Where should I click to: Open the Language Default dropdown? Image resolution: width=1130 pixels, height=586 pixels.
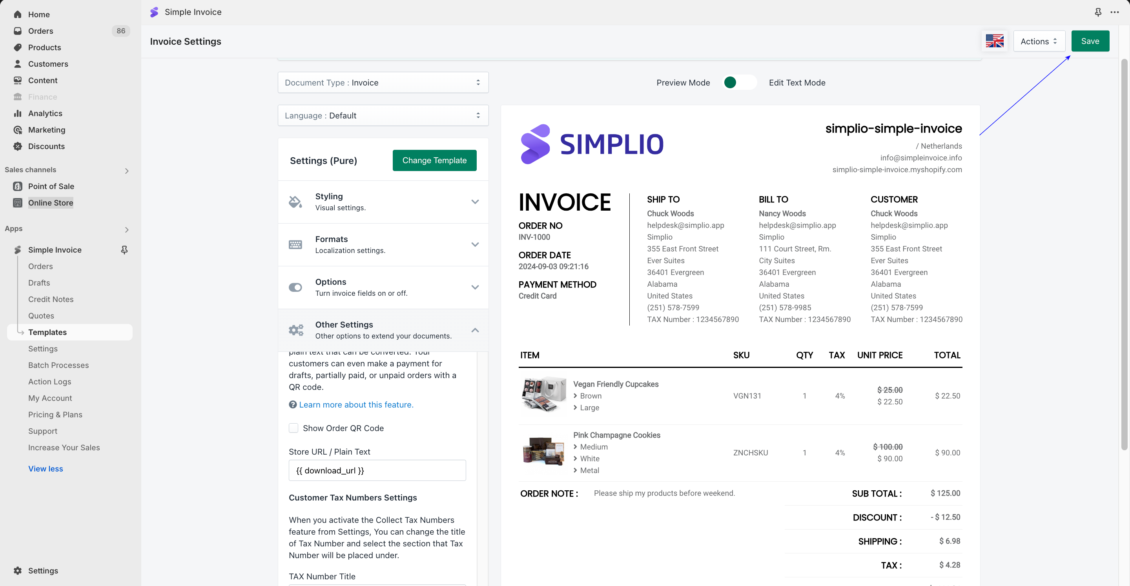[x=383, y=115]
